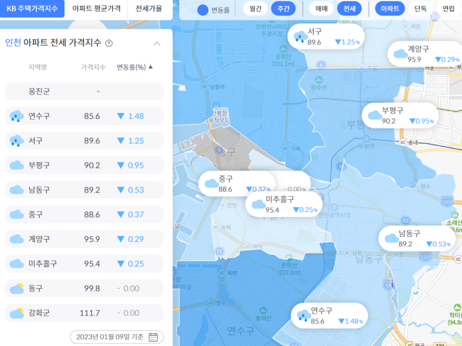Viewport: 462px width, 346px height.
Task: Click sun-cloud icon in 동구 row
Action: pyautogui.click(x=17, y=288)
